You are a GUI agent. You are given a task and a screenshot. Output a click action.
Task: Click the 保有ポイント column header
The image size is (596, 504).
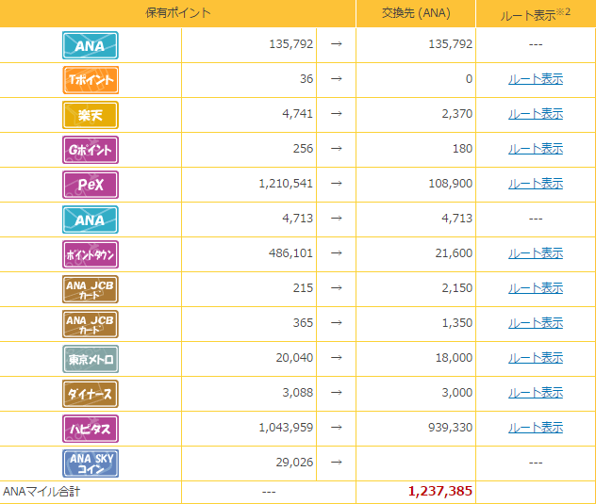[x=178, y=13]
